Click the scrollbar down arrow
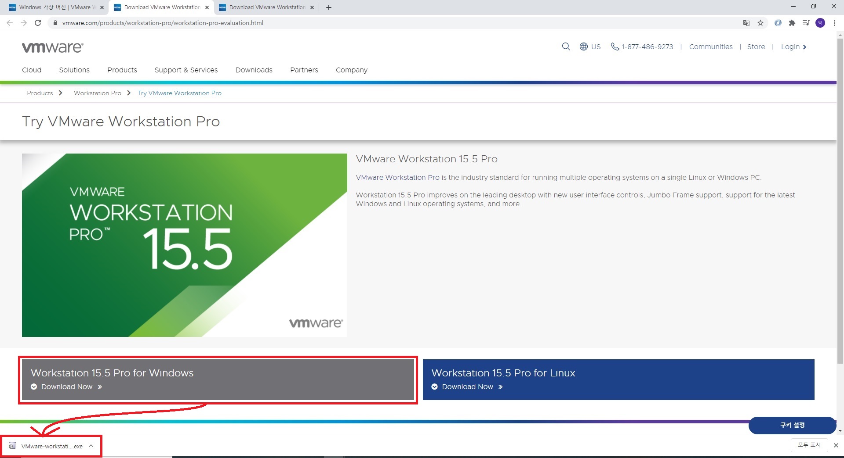The width and height of the screenshot is (844, 458). click(840, 431)
